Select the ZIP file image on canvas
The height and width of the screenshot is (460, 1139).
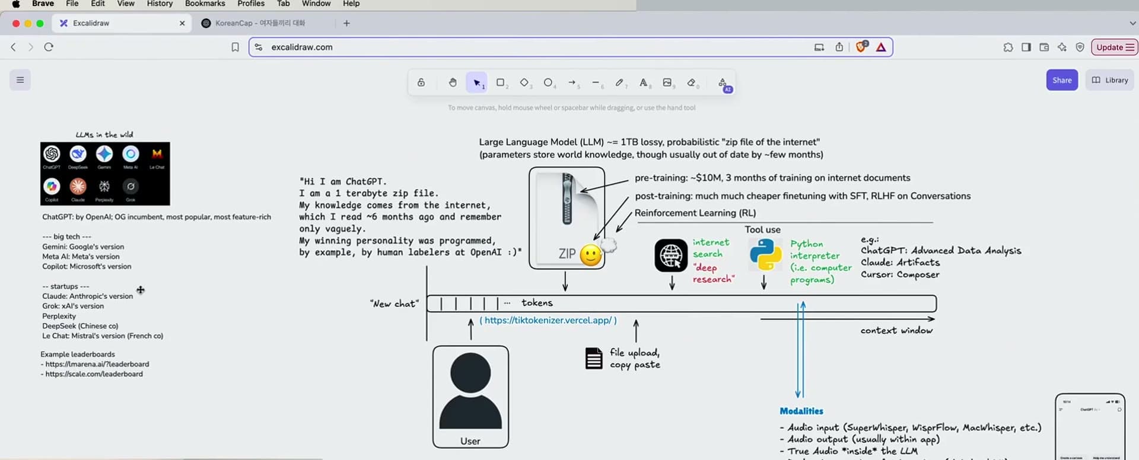click(567, 218)
